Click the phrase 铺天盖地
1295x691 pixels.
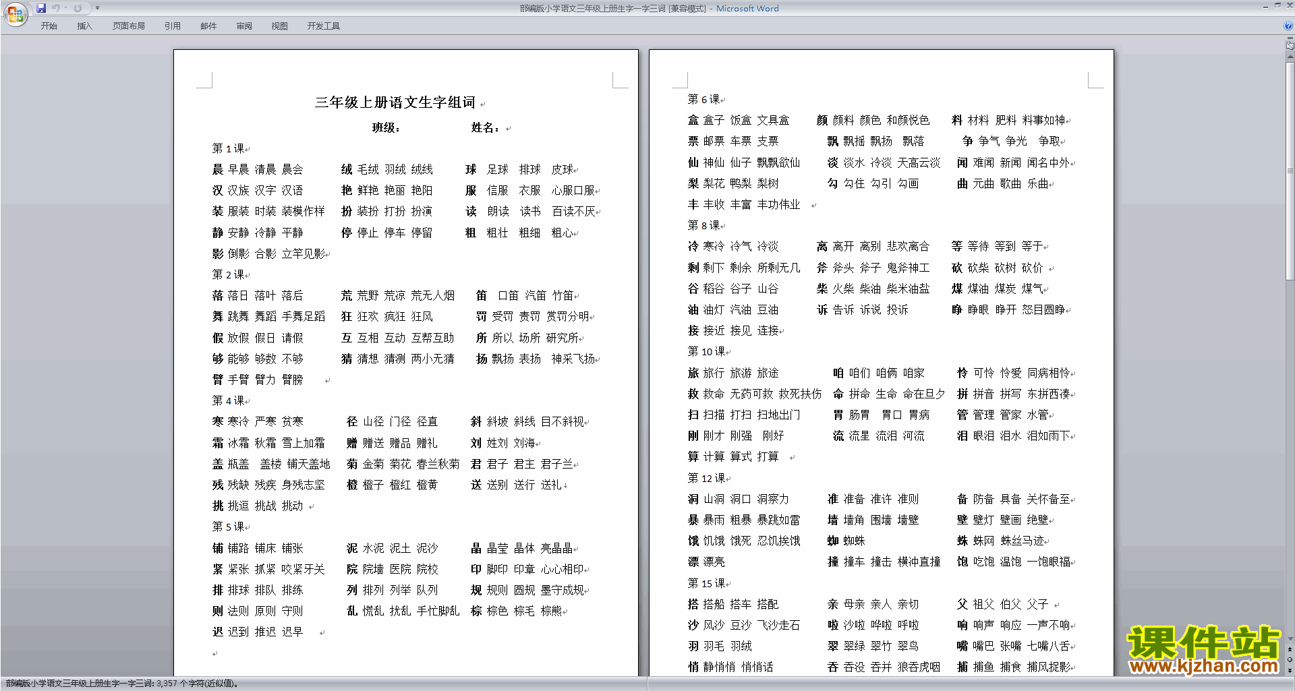coord(308,464)
